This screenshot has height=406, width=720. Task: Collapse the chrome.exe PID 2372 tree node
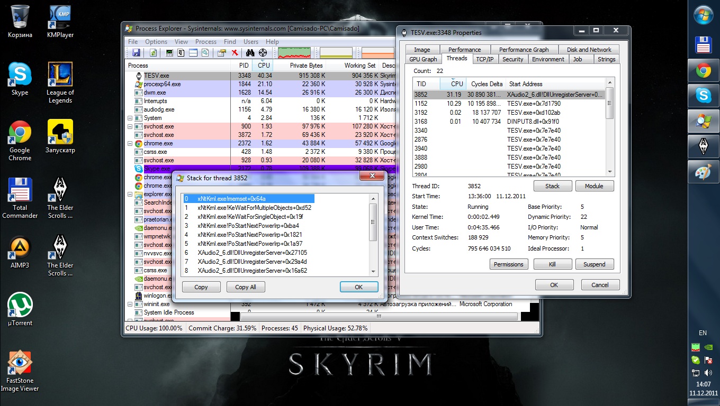pos(130,143)
